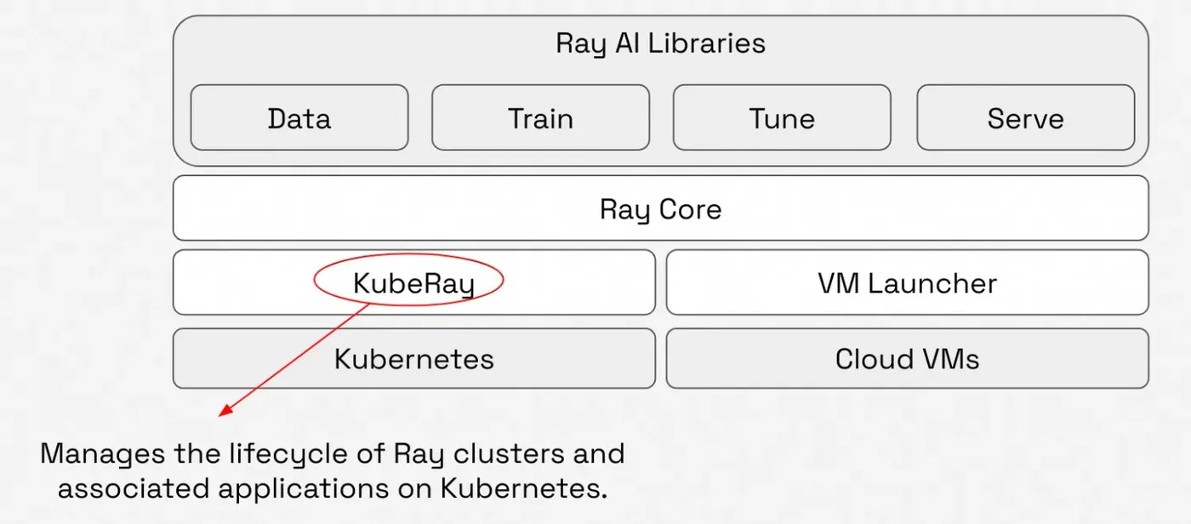Click the Ray AI Libraries title
1191x524 pixels.
pyautogui.click(x=660, y=43)
